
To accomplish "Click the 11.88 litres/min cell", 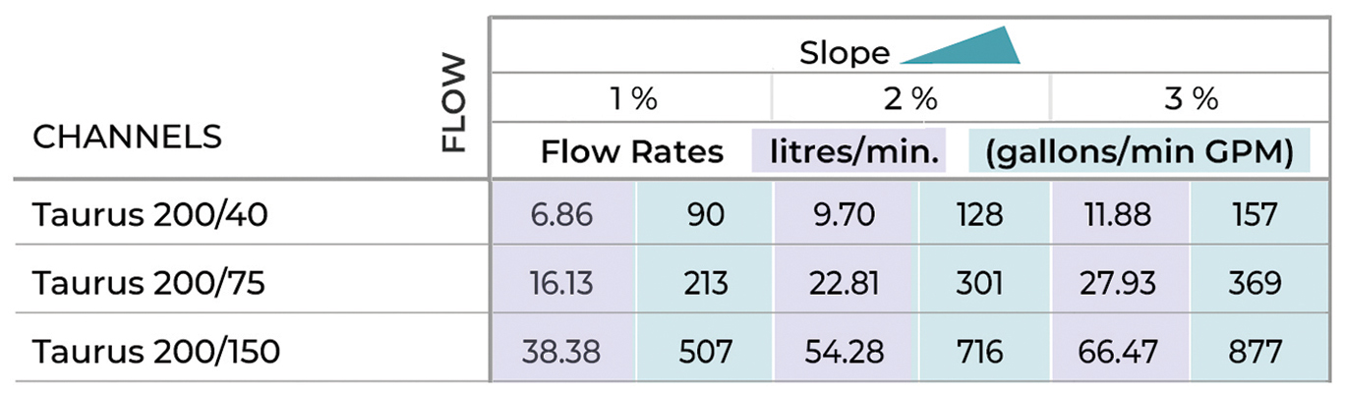I will click(1122, 214).
